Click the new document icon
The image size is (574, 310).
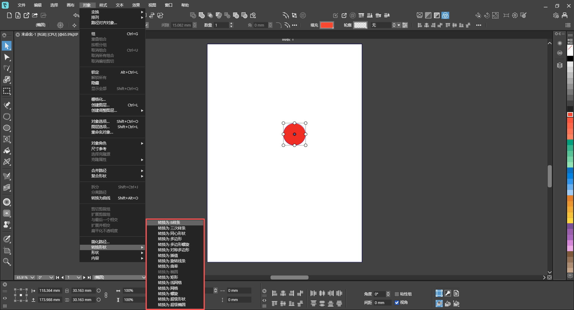pos(9,15)
